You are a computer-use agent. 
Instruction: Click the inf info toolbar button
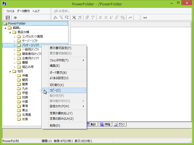point(145,18)
